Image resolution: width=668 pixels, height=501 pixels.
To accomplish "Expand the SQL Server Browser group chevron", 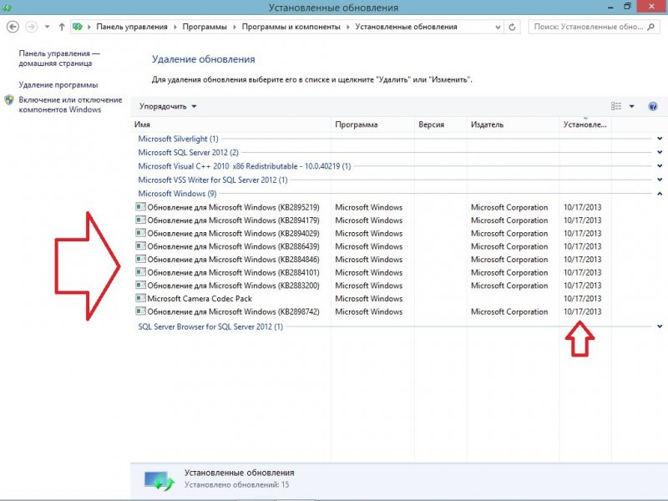I will click(660, 326).
